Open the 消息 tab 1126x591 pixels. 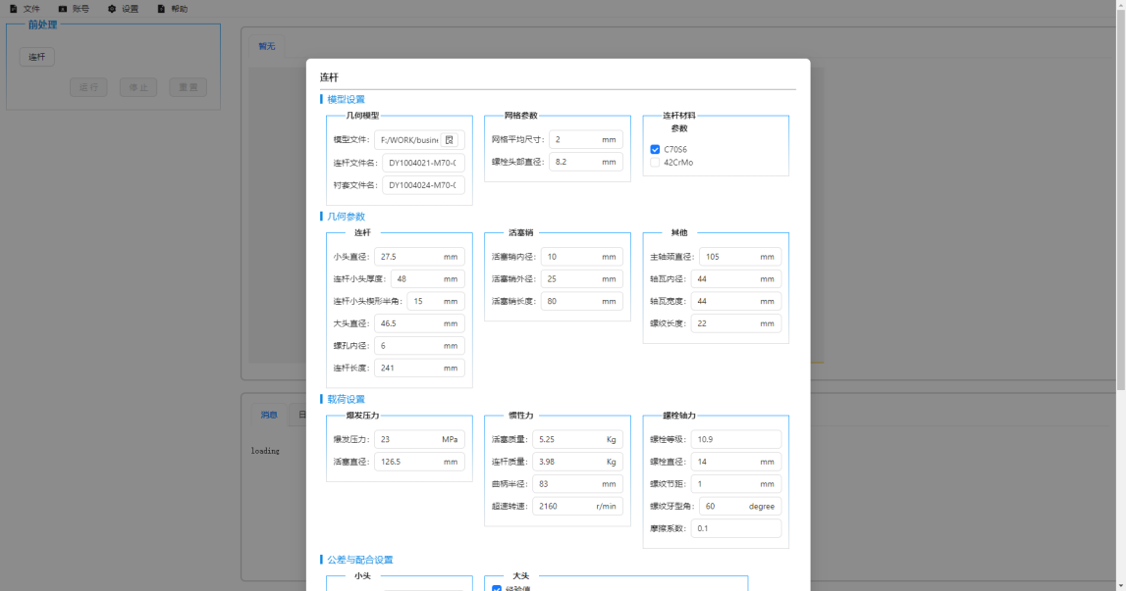268,415
